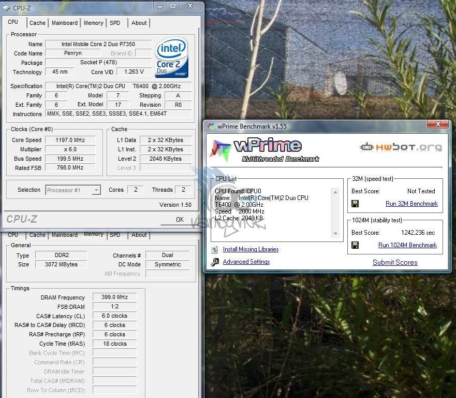Click the Intel Core 2 Duo logo
This screenshot has height=398, width=456.
coord(171,58)
